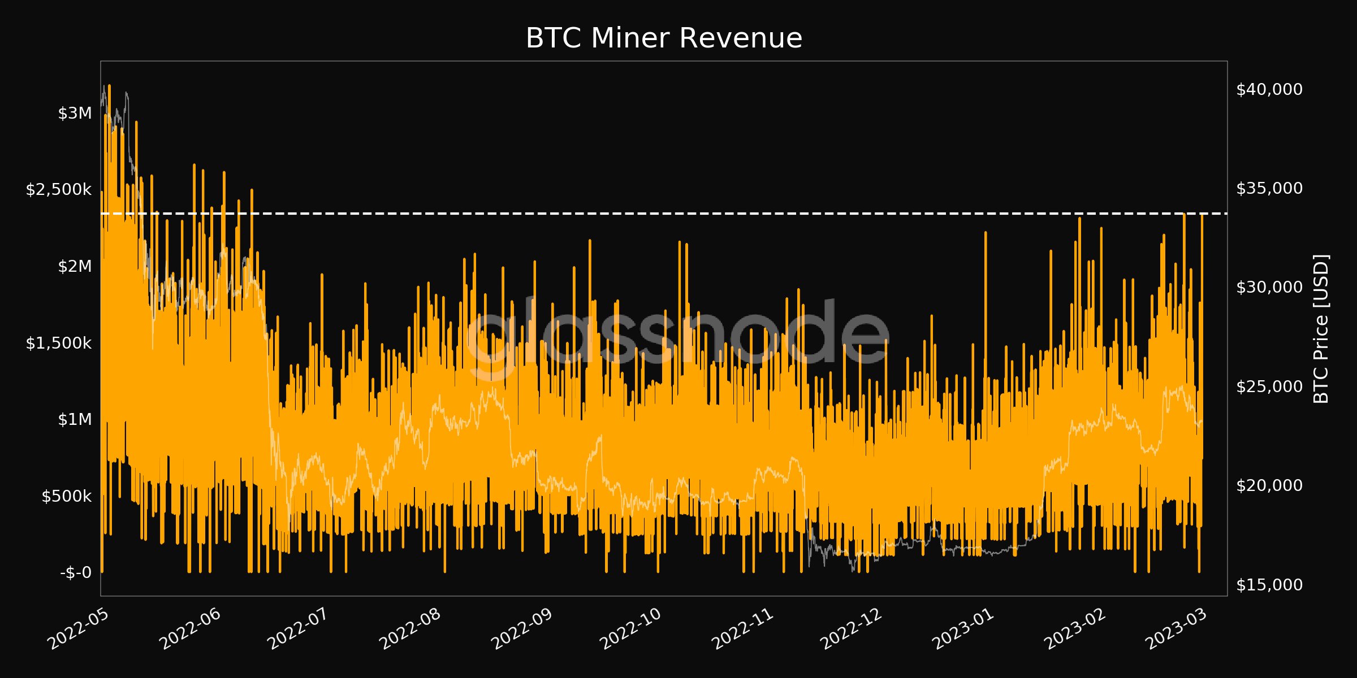The image size is (1357, 678).
Task: Click the $35,000 price axis label
Action: point(1269,188)
